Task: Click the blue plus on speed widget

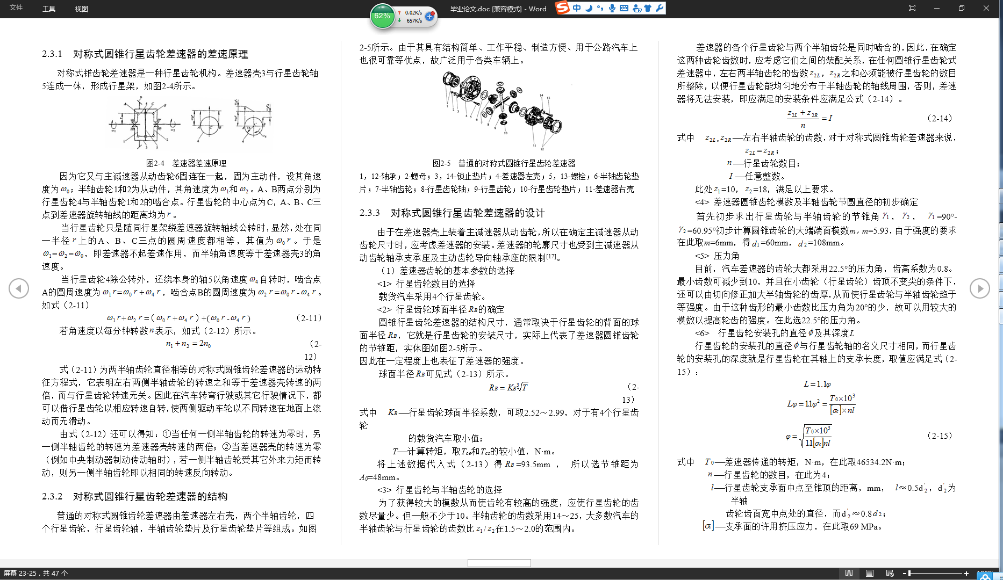Action: 429,17
